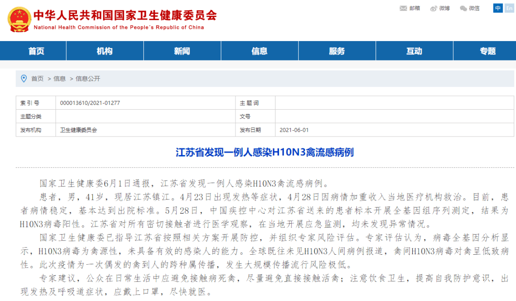Click the national emblem logo
Viewport: 516px width, 301px height.
pos(18,18)
